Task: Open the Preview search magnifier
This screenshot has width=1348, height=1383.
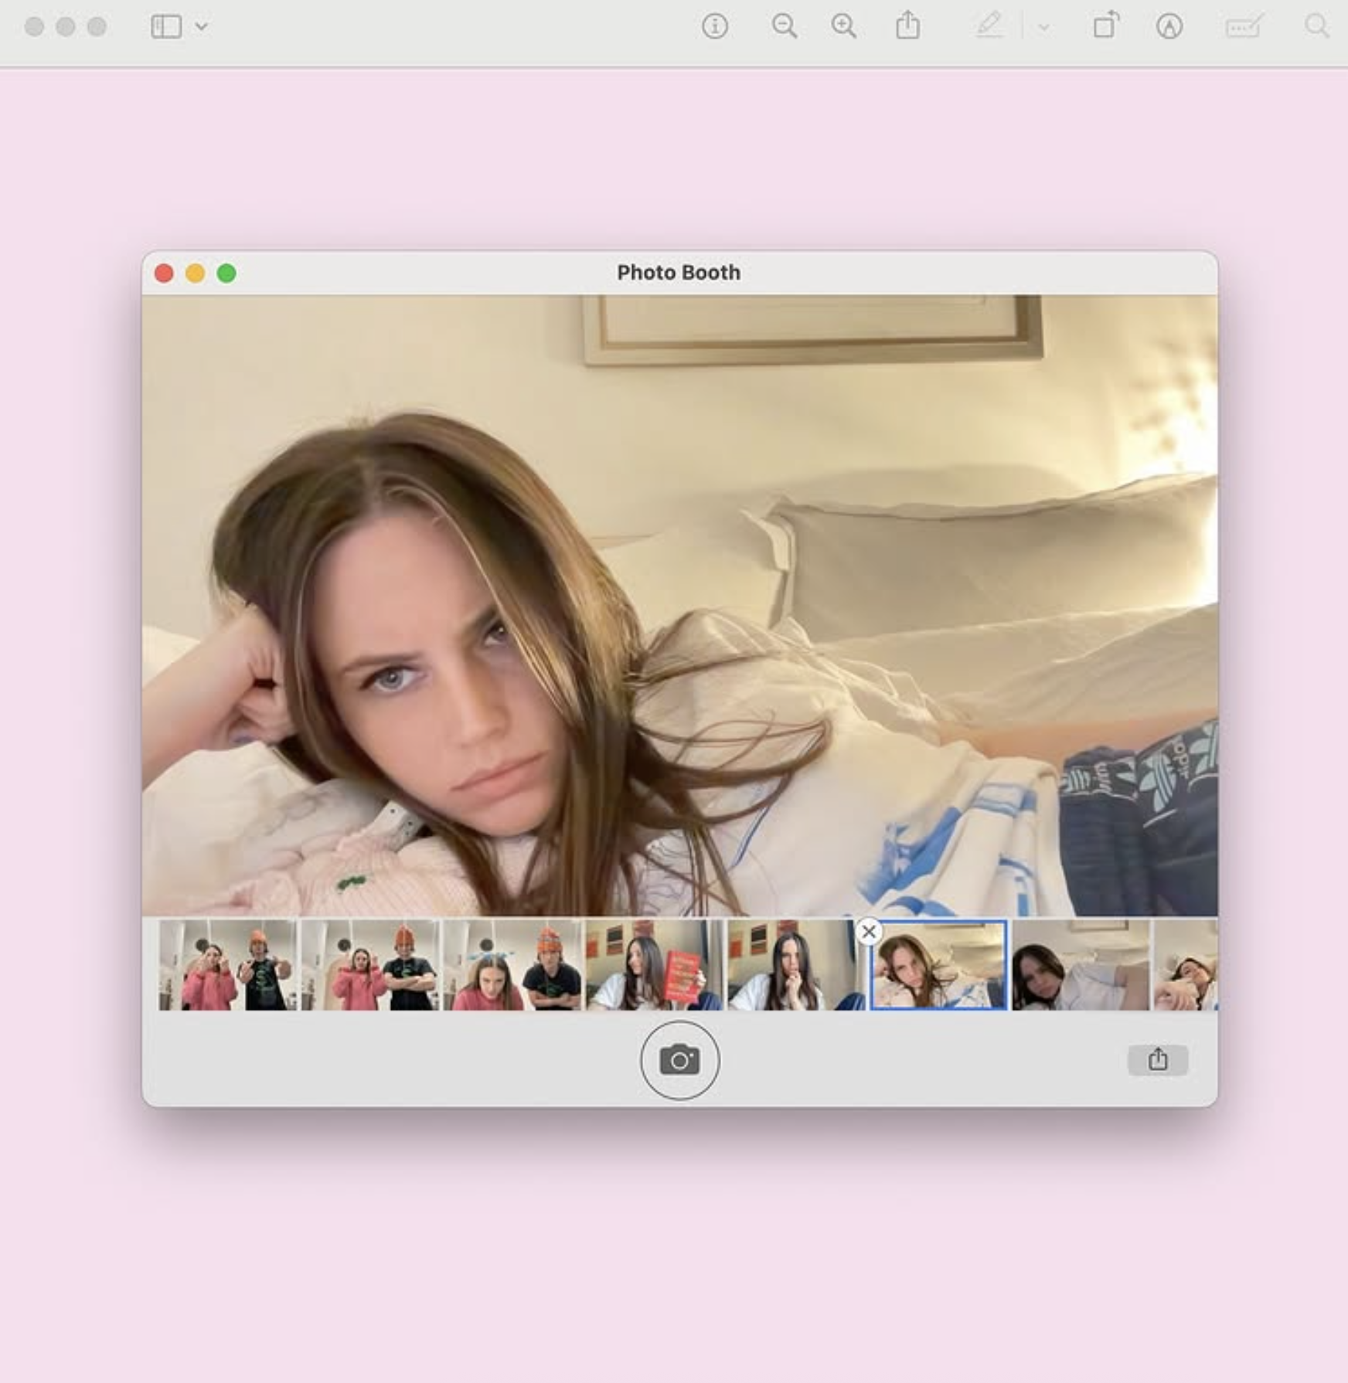Action: point(1316,26)
